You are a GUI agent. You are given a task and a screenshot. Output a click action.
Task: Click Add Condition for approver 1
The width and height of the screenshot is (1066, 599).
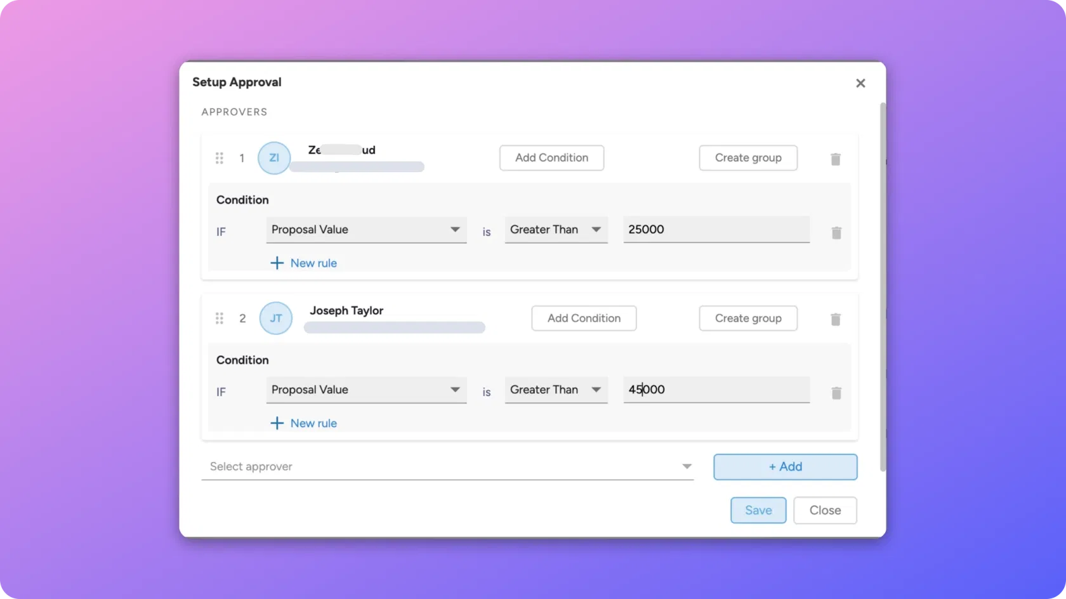(551, 157)
